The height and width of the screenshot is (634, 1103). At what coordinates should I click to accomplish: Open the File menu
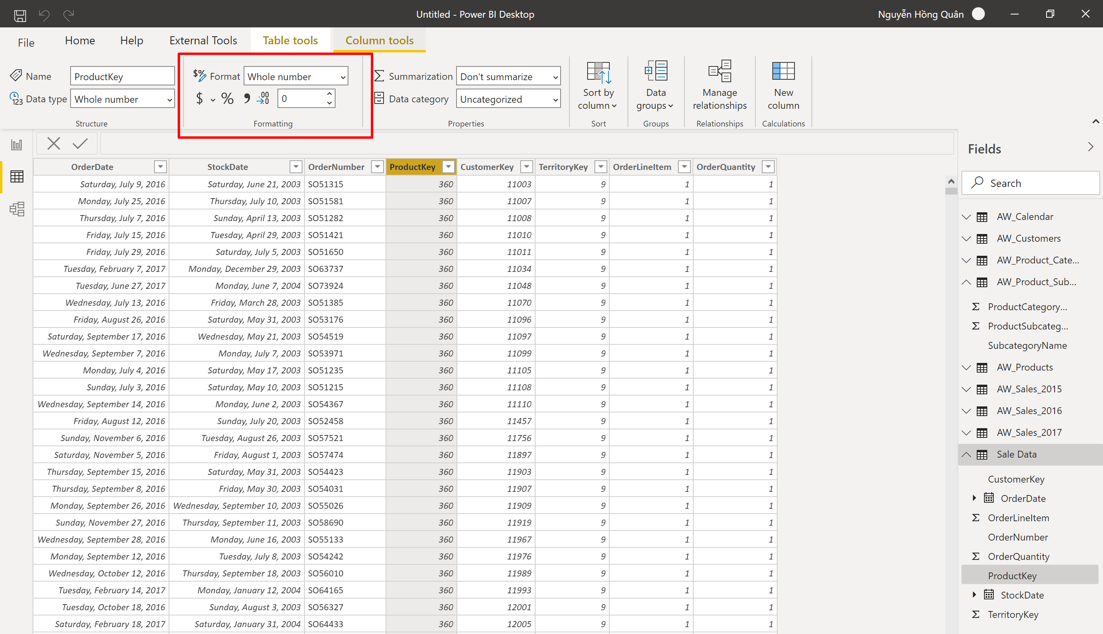click(26, 43)
